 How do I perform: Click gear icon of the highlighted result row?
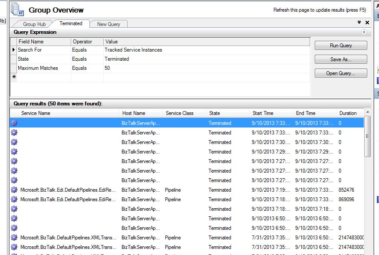(14, 123)
